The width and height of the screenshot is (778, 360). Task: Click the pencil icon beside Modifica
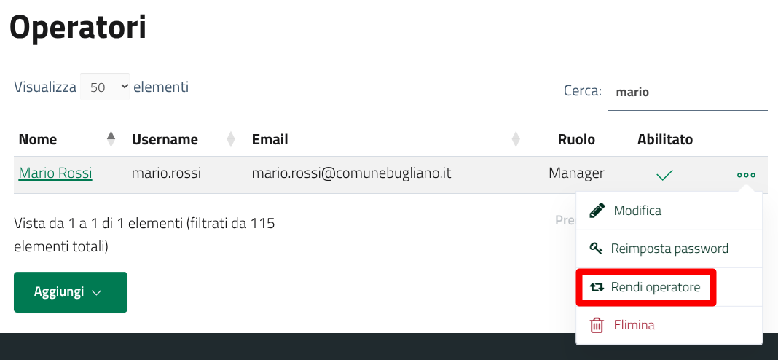[x=597, y=211]
